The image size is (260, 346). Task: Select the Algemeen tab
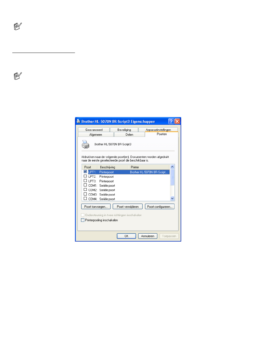[96, 134]
